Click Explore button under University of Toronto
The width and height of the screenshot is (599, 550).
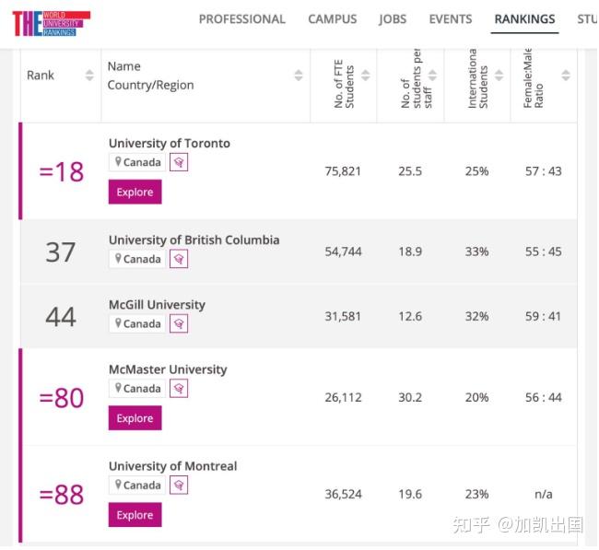click(135, 192)
